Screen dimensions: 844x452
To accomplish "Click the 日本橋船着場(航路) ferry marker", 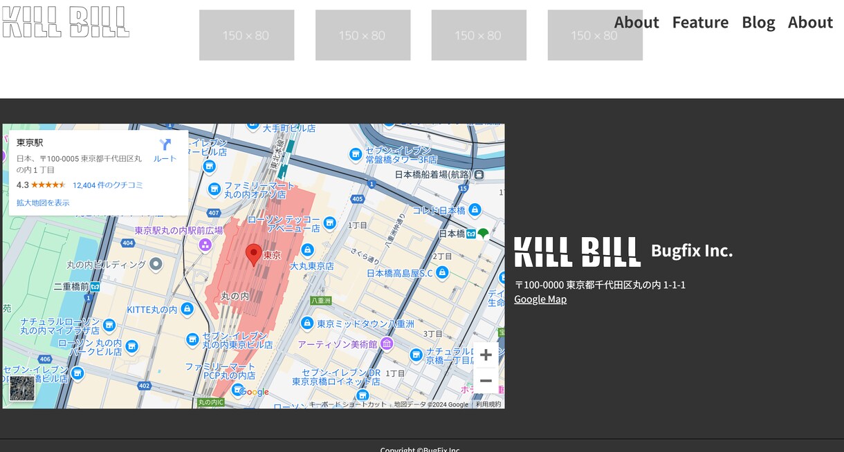I will click(x=479, y=175).
